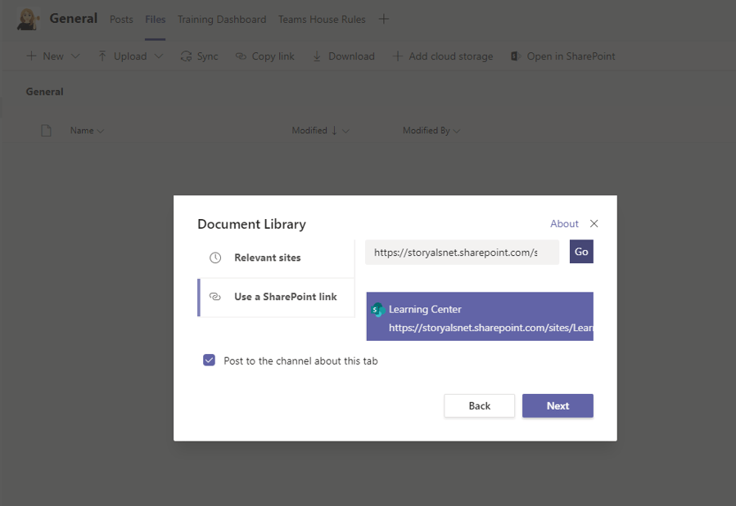Close the Document Library dialog

pos(594,223)
